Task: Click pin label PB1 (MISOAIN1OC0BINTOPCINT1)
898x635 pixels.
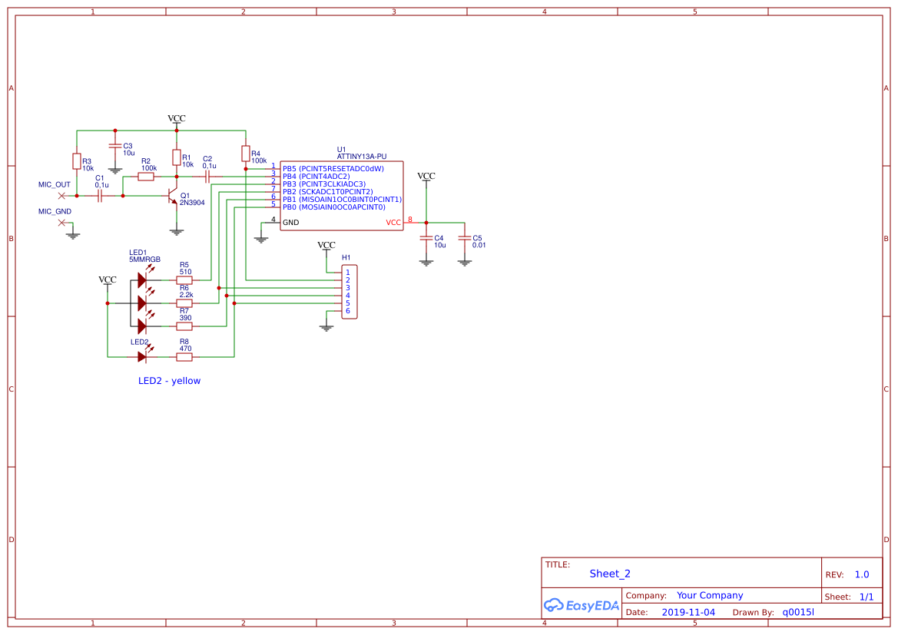Action: pyautogui.click(x=343, y=200)
